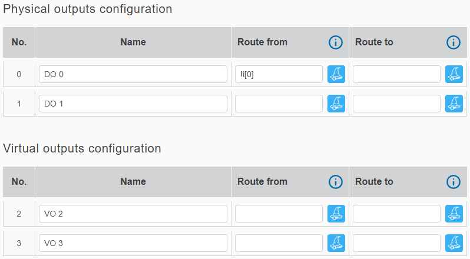Click the empty Route from field for DO 1
This screenshot has height=259, width=470.
pos(279,104)
